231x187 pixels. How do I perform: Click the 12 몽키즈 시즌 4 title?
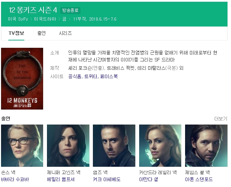[x=33, y=10]
